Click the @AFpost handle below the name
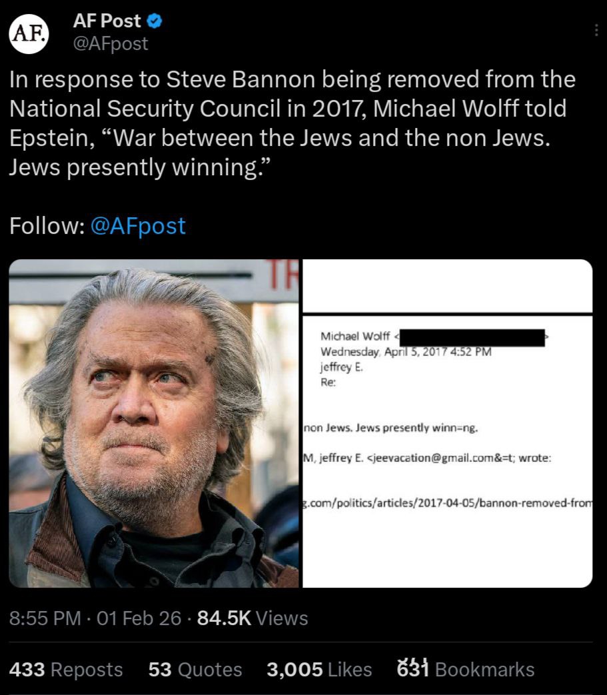 click(x=110, y=44)
